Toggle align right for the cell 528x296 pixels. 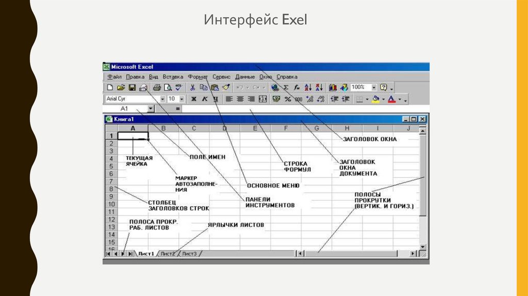251,99
